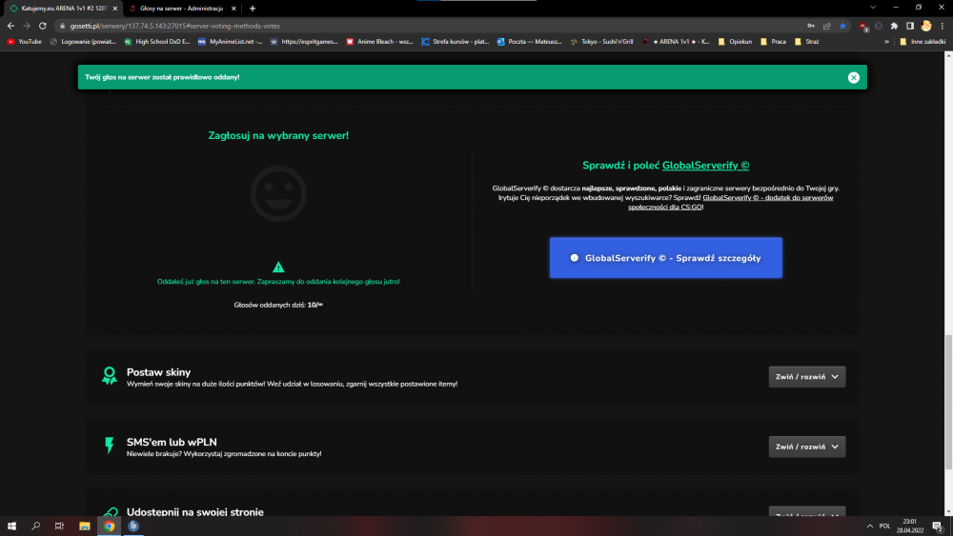The width and height of the screenshot is (953, 536).
Task: Open notification center icon
Action: tap(938, 526)
